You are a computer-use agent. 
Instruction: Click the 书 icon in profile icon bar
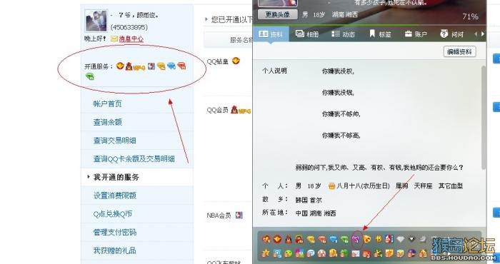[379, 239]
